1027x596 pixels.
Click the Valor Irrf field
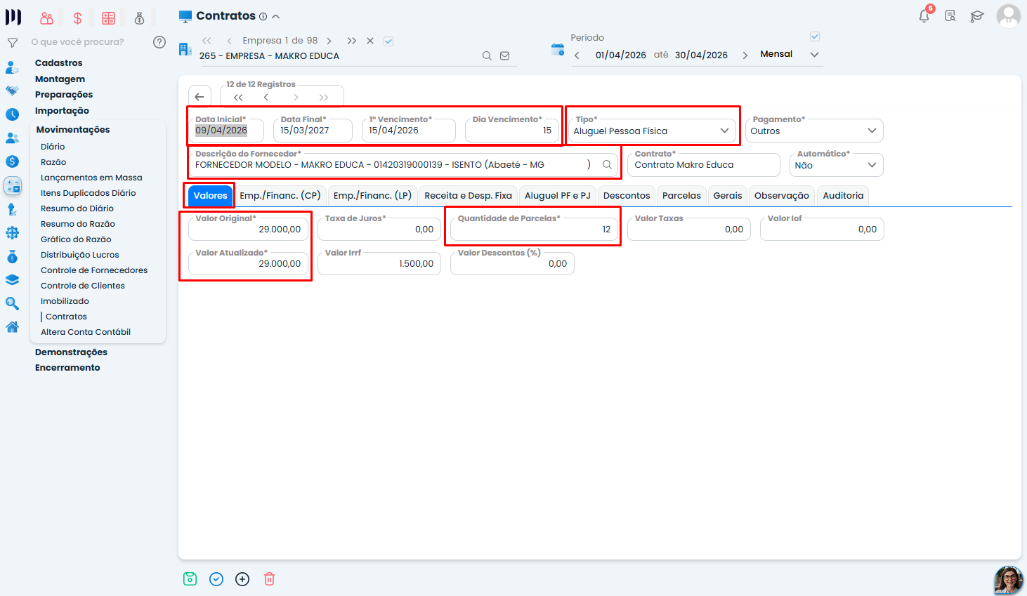click(x=379, y=263)
